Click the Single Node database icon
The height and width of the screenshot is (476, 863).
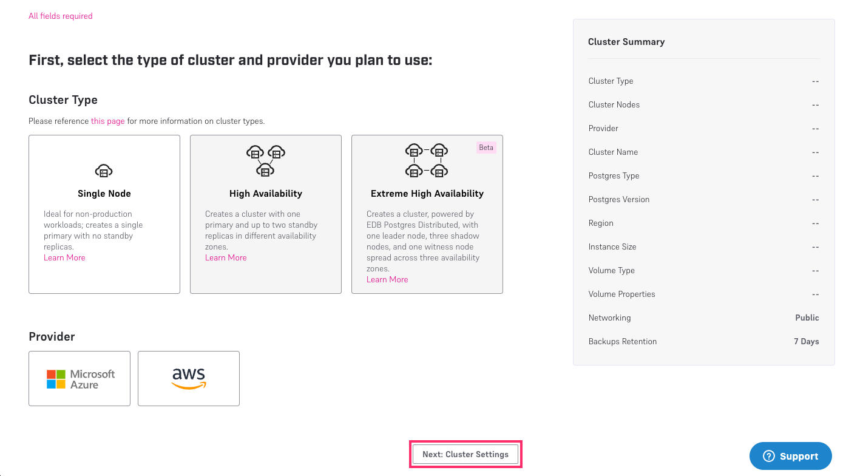coord(103,171)
